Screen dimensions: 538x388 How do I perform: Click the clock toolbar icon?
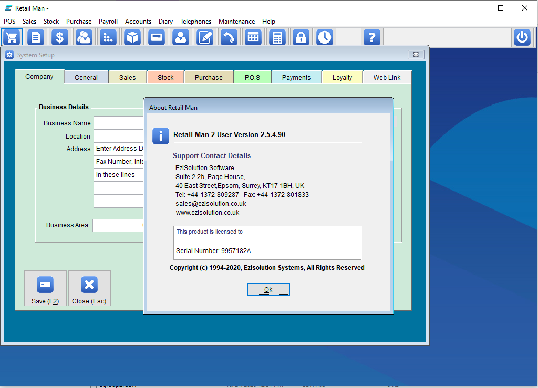(x=325, y=37)
